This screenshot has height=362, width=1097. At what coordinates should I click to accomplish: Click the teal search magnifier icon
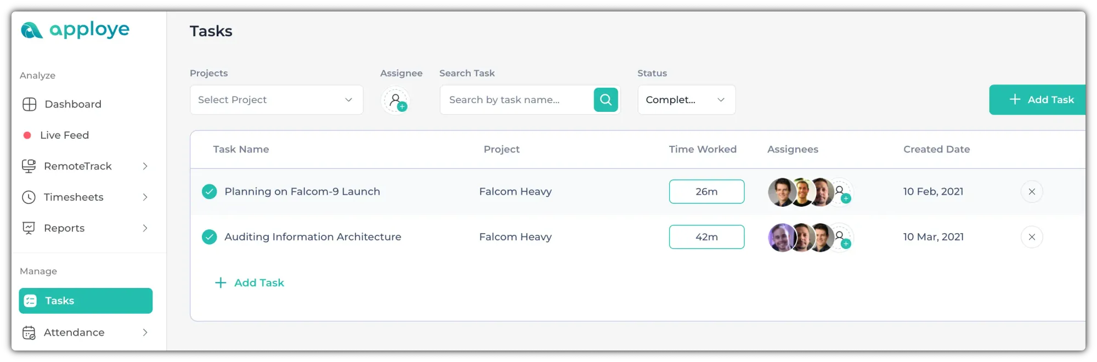pos(606,100)
